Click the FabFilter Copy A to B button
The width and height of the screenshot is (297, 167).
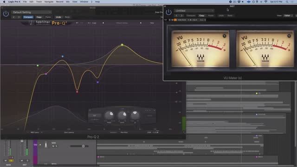(x=94, y=23)
